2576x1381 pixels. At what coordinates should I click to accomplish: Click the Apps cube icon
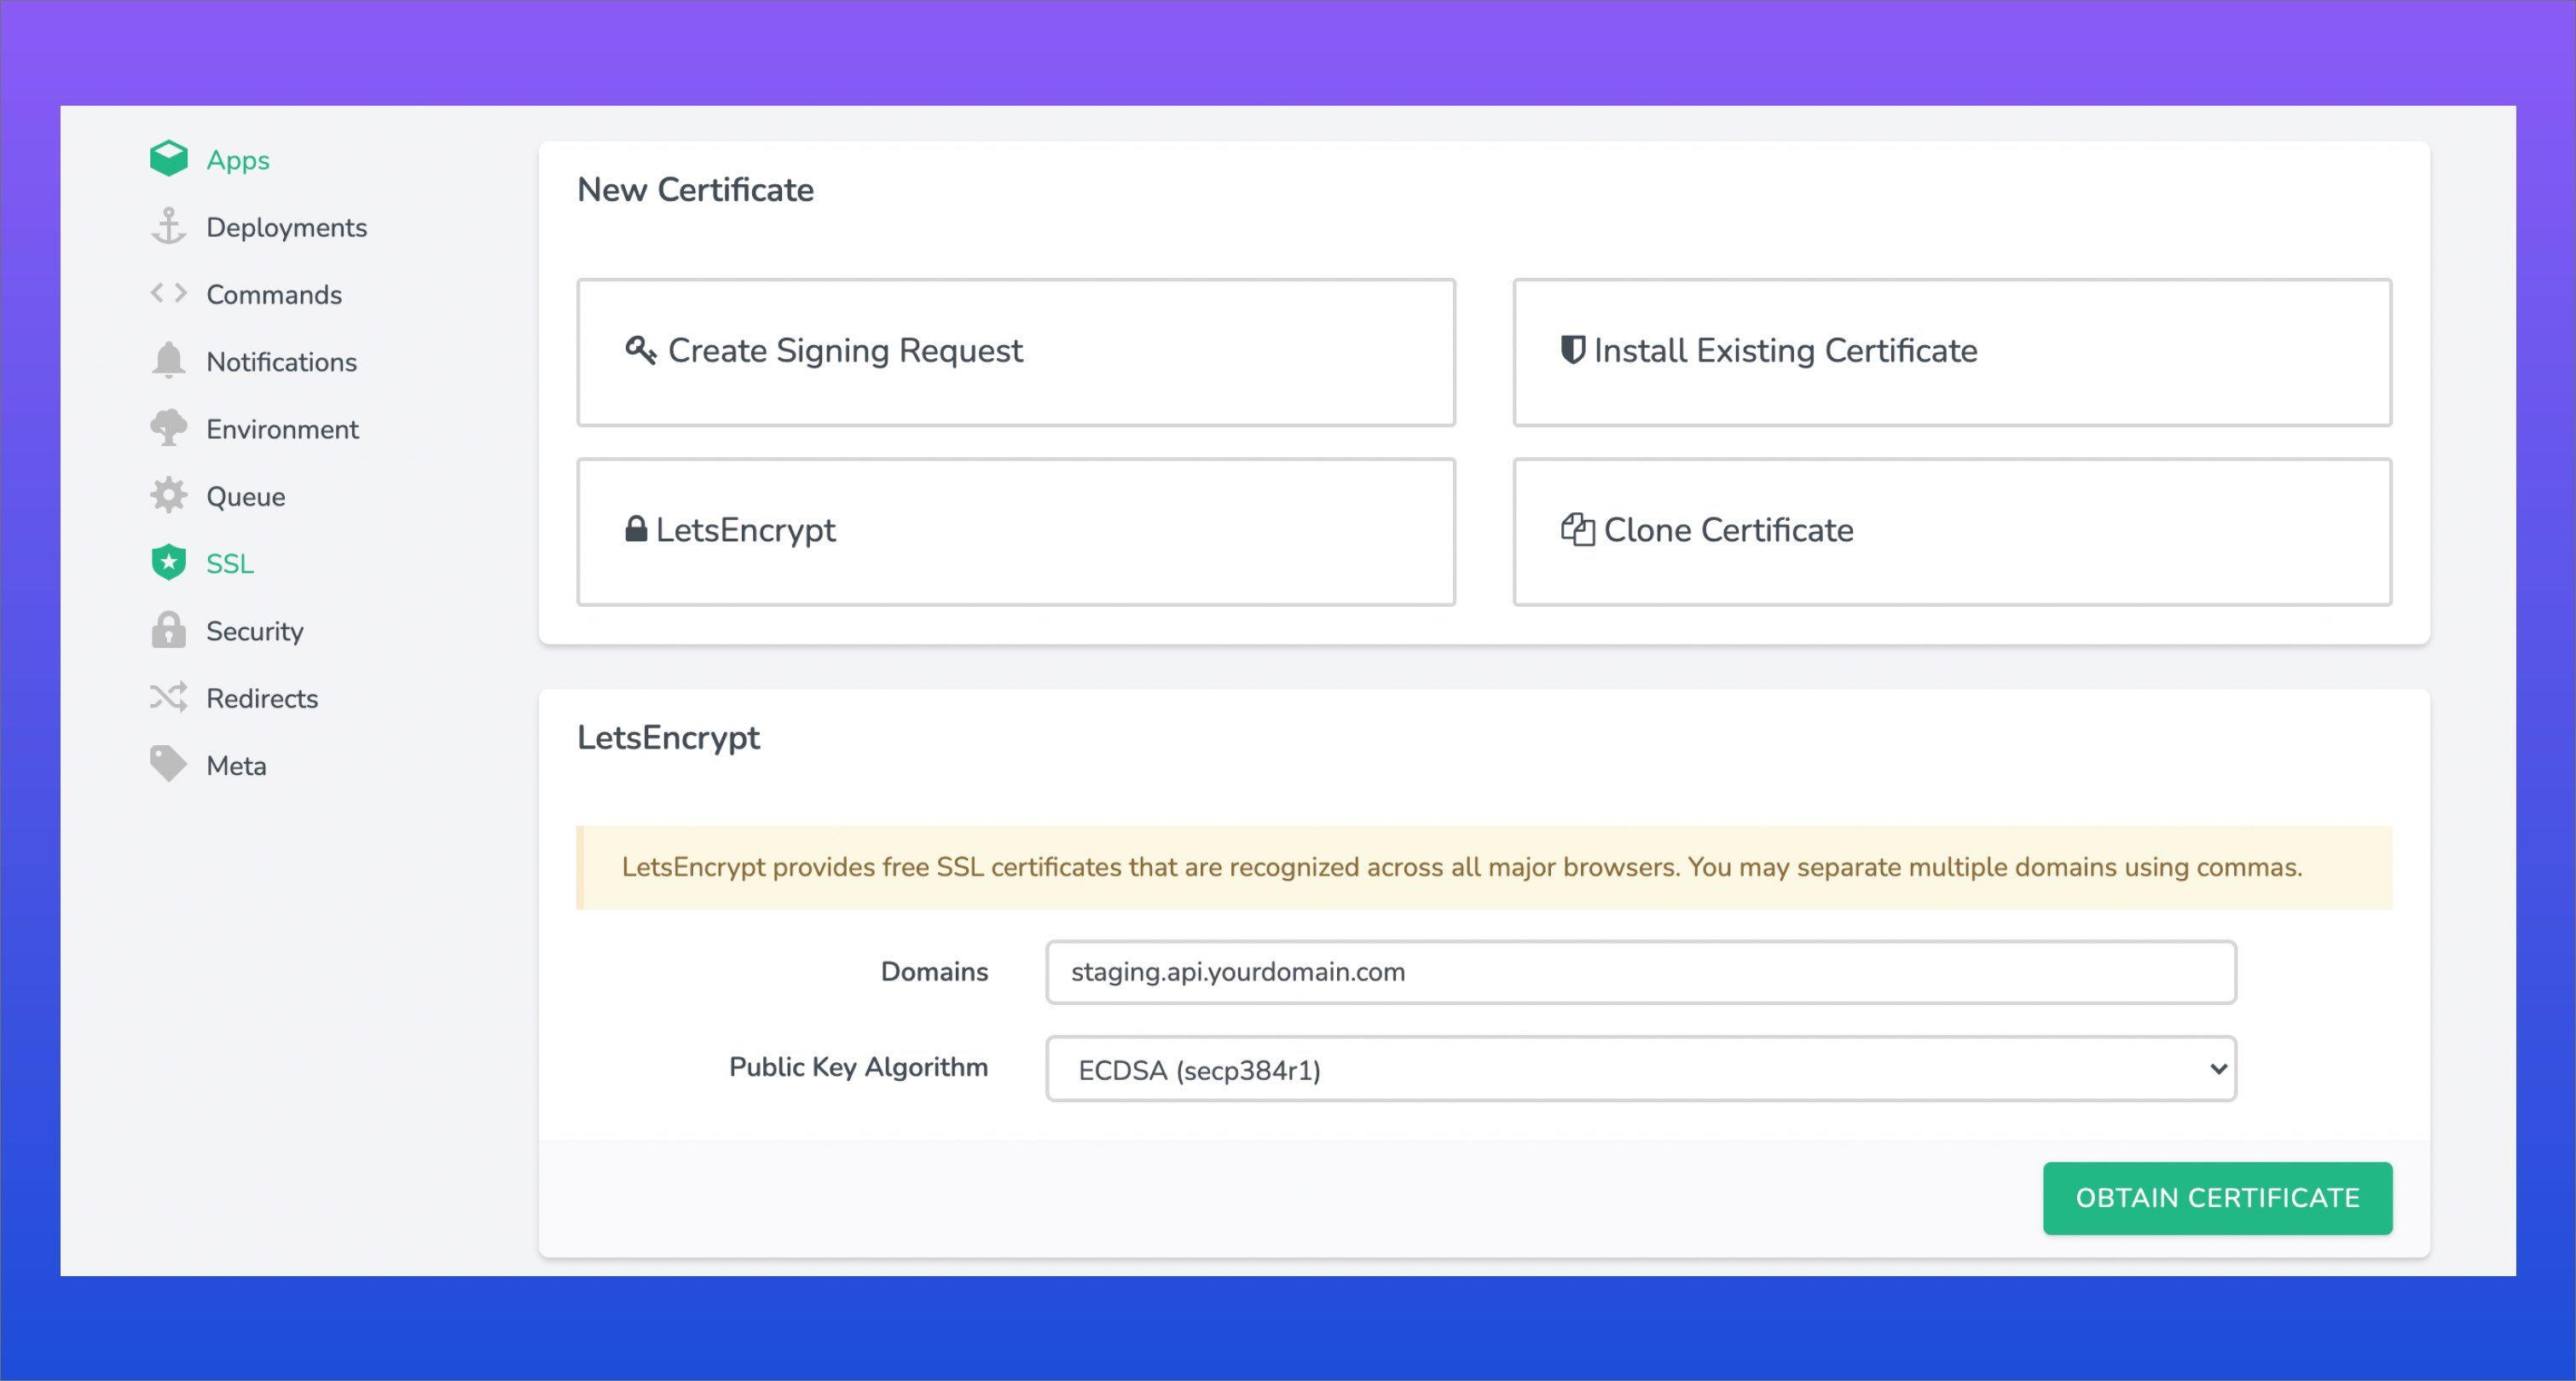pos(168,159)
